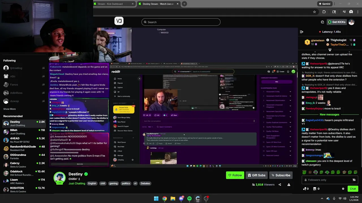Open recommended channel Odablock
The image size is (362, 203).
(x=24, y=173)
